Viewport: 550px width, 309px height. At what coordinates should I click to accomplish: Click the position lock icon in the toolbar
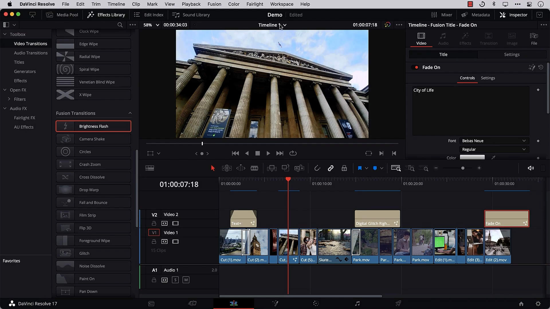point(344,168)
